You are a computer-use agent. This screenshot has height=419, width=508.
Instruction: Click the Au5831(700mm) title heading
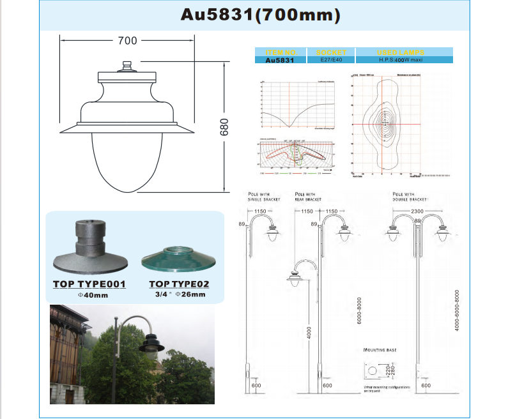pos(258,14)
